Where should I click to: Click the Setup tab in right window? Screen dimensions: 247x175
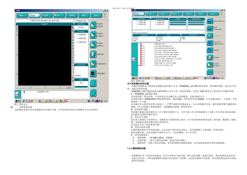(x=200, y=14)
